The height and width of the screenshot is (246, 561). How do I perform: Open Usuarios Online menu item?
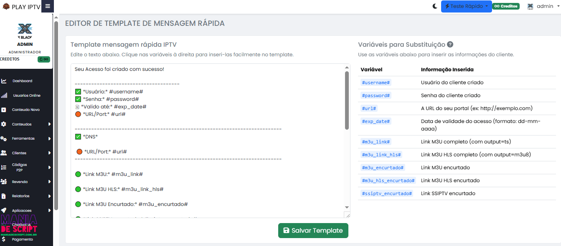click(26, 95)
